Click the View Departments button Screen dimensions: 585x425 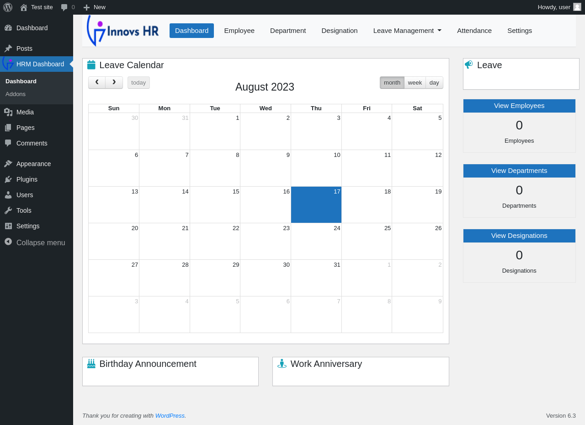click(x=519, y=171)
